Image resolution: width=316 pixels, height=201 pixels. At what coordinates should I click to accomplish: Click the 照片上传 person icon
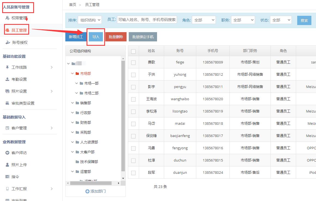[x=7, y=165]
